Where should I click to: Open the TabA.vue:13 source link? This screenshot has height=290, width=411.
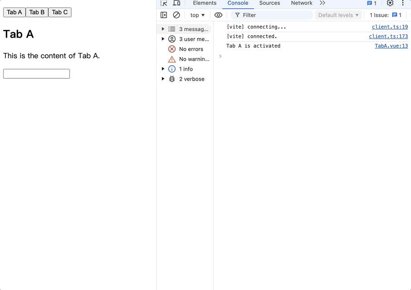tap(391, 46)
